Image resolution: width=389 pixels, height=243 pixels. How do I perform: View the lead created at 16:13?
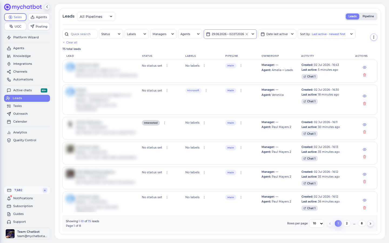pyautogui.click(x=364, y=150)
